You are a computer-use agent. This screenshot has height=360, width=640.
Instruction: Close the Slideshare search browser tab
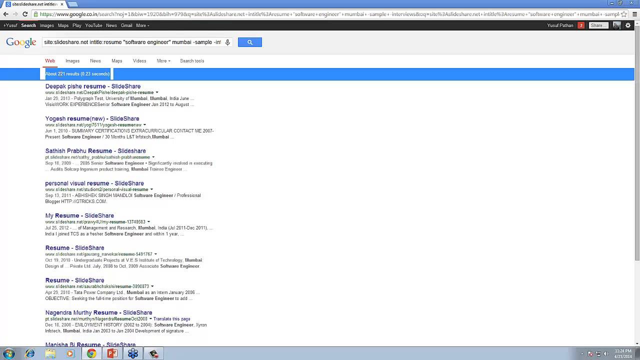(62, 4)
